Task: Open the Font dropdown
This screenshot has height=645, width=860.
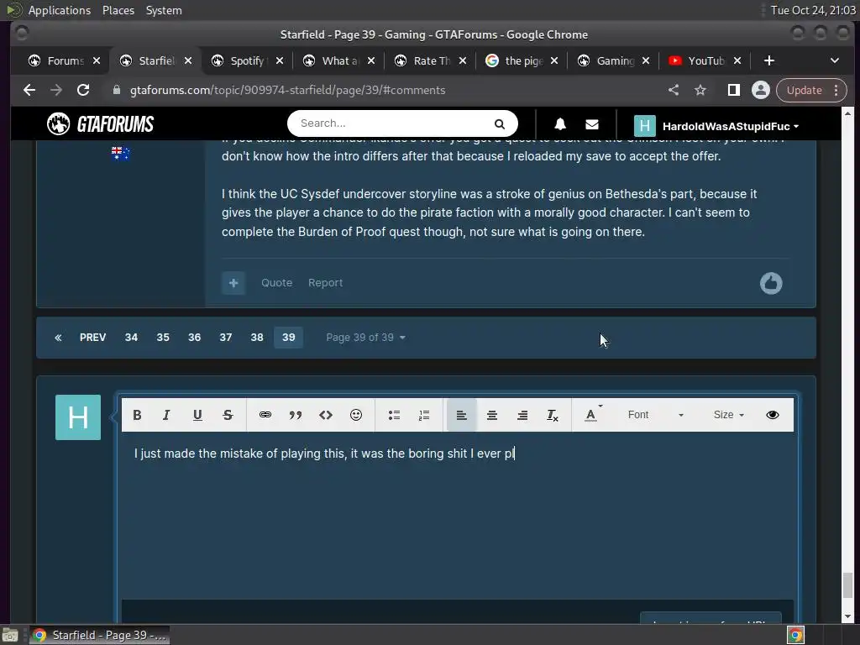Action: tap(655, 415)
